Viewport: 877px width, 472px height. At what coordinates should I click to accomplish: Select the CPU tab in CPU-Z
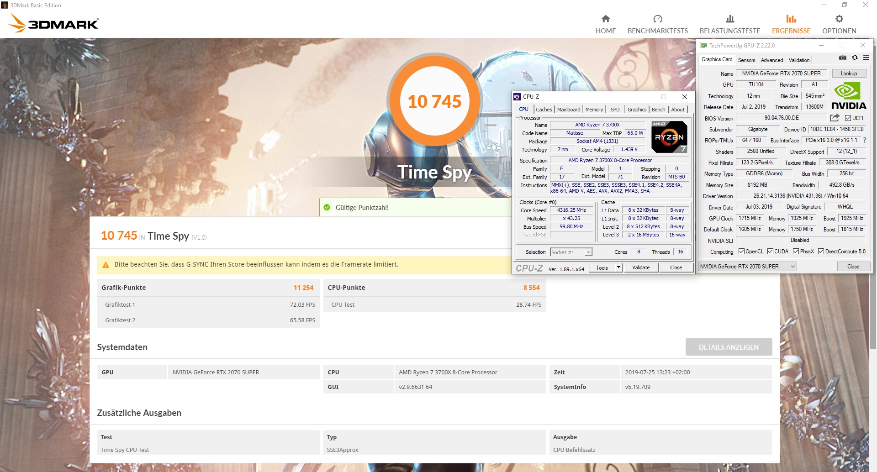523,109
